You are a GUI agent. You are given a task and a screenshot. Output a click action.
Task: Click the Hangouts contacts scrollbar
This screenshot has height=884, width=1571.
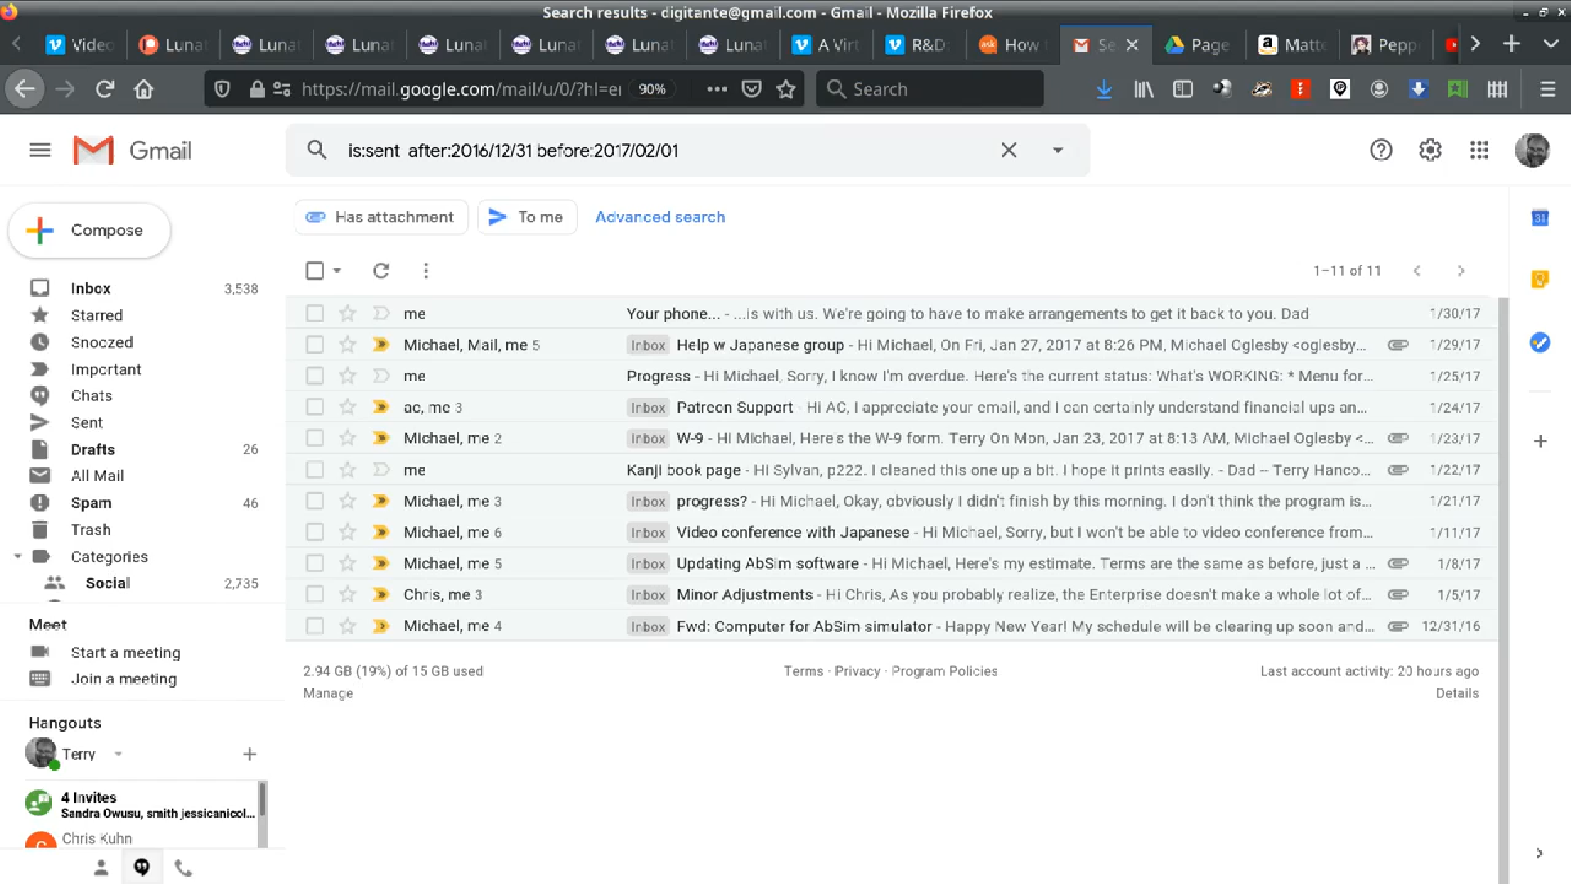[x=262, y=801]
